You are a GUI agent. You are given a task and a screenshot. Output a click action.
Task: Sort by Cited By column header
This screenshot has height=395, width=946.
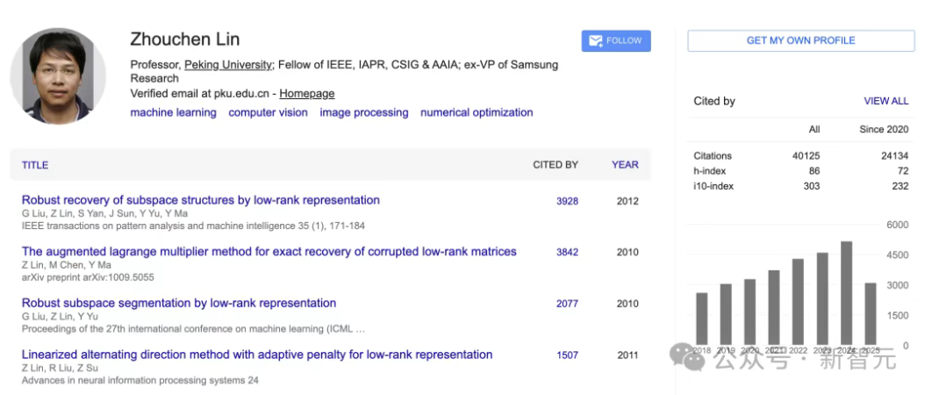(555, 165)
